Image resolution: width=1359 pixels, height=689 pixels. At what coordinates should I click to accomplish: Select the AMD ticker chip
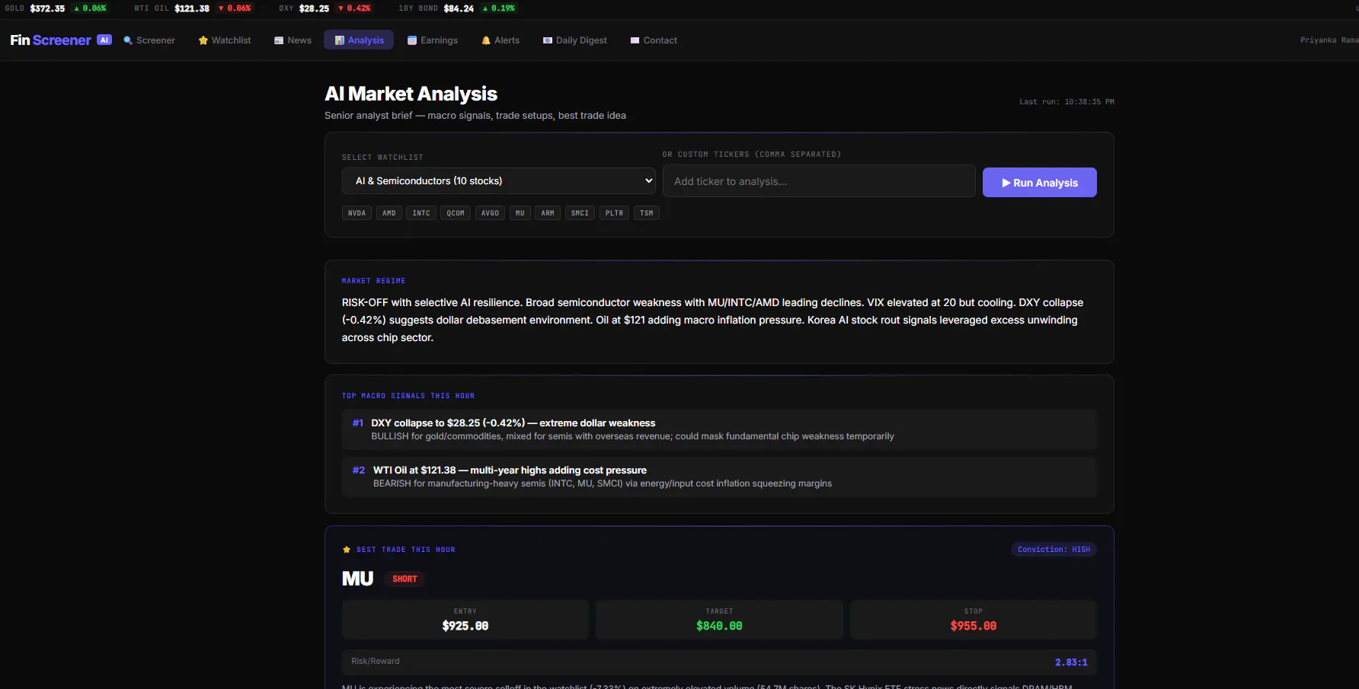pyautogui.click(x=389, y=213)
